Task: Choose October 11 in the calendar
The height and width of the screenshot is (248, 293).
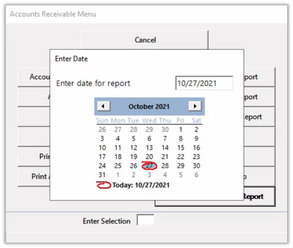Action: (118, 148)
